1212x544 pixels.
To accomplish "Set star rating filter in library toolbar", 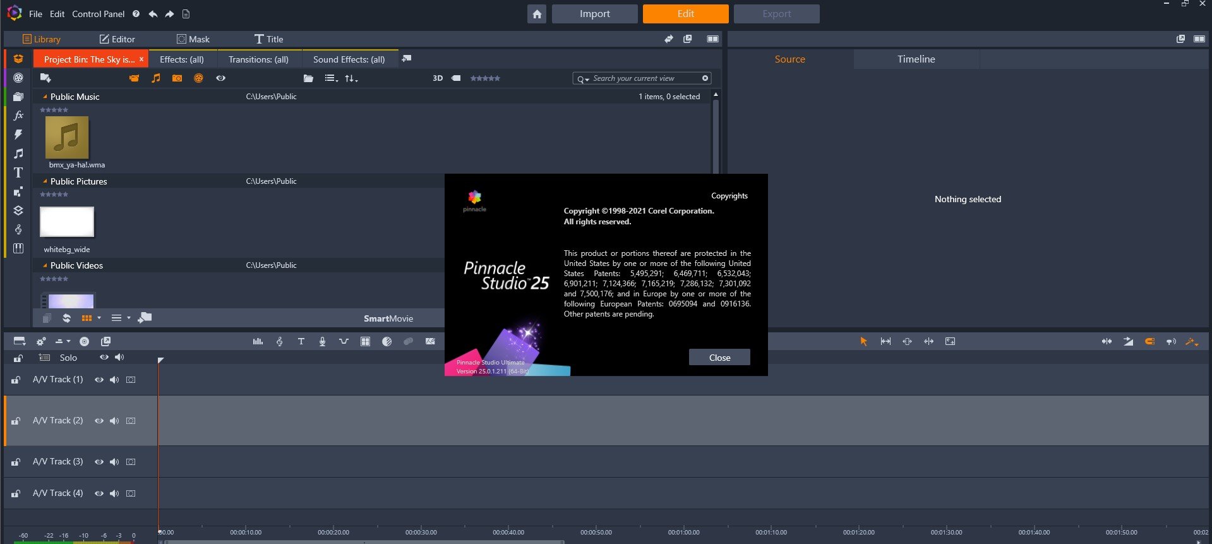I will point(485,78).
